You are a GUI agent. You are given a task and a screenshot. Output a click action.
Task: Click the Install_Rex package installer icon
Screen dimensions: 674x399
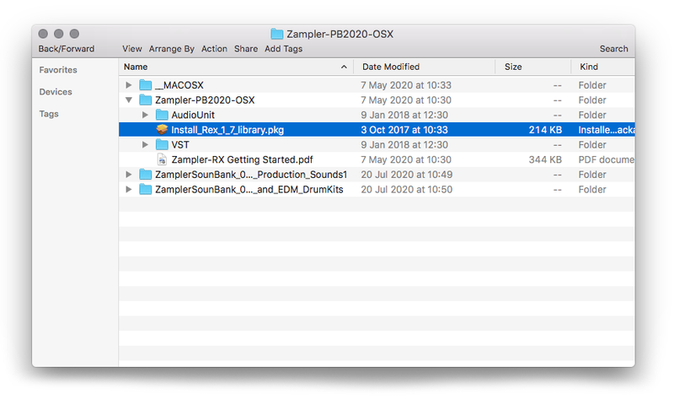(x=162, y=130)
